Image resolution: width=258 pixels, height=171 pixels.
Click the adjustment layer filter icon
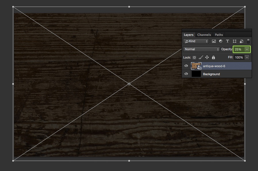click(221, 41)
